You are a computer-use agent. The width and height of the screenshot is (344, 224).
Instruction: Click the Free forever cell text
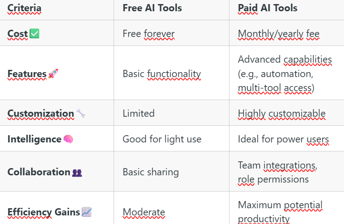(x=148, y=34)
